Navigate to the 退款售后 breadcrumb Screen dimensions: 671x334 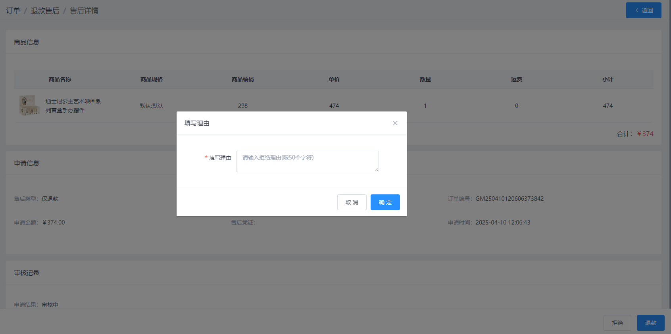(45, 11)
